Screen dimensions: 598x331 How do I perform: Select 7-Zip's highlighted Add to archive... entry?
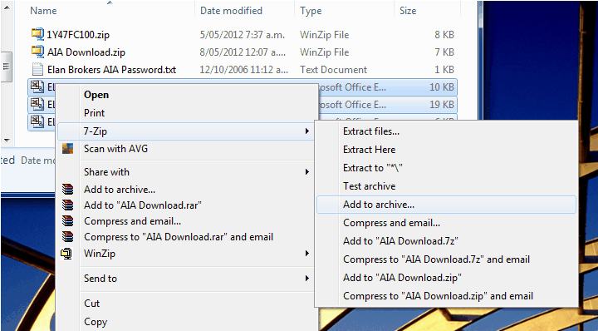pos(446,205)
